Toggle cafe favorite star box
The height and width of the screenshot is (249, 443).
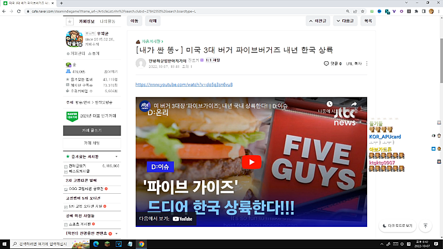click(70, 21)
